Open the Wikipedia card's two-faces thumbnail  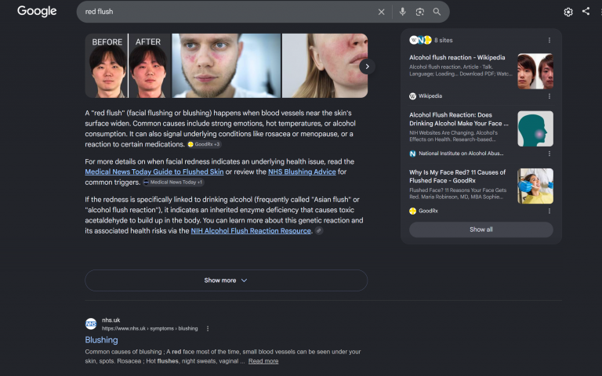[535, 71]
